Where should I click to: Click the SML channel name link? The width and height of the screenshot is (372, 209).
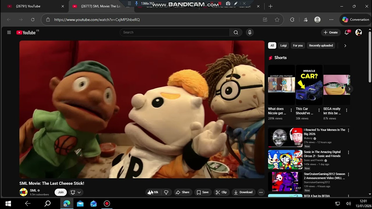click(33, 190)
